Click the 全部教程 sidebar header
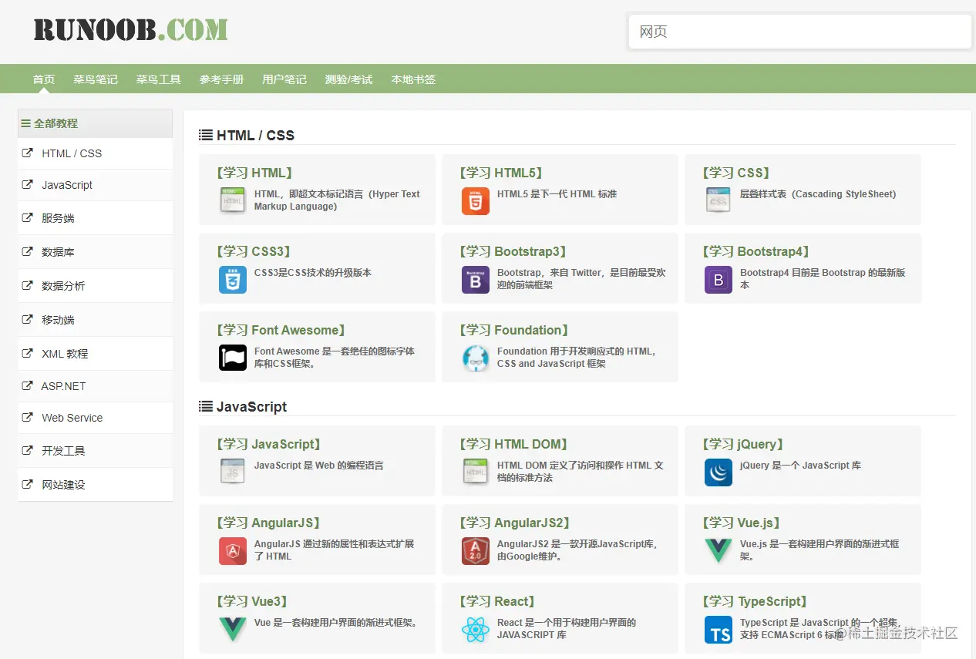This screenshot has height=659, width=976. pyautogui.click(x=95, y=123)
